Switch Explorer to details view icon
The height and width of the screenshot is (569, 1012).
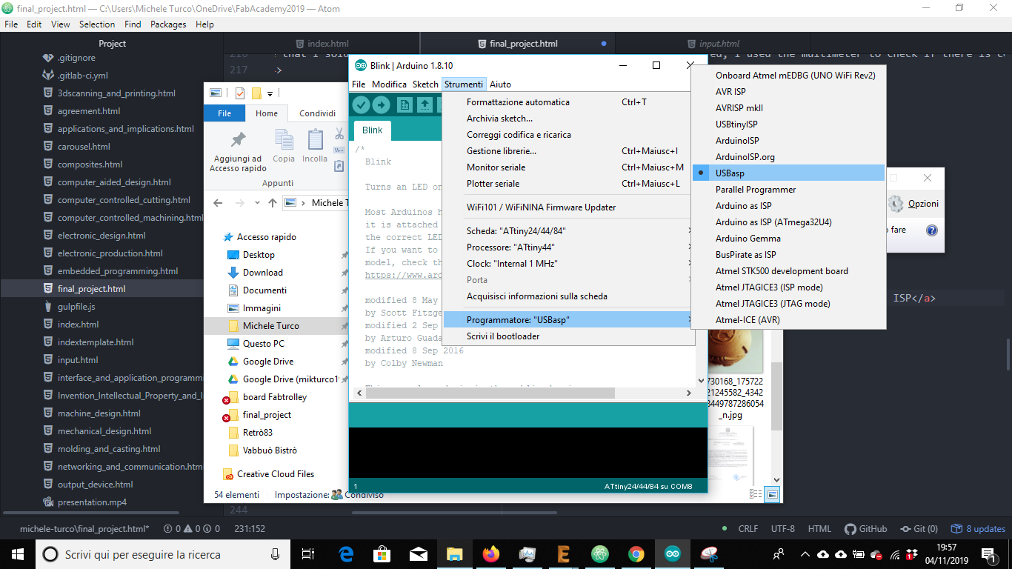(756, 494)
